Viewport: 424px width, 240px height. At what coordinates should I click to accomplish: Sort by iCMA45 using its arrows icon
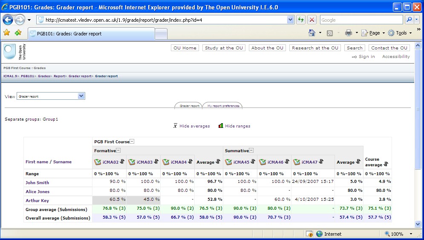pos(253,162)
